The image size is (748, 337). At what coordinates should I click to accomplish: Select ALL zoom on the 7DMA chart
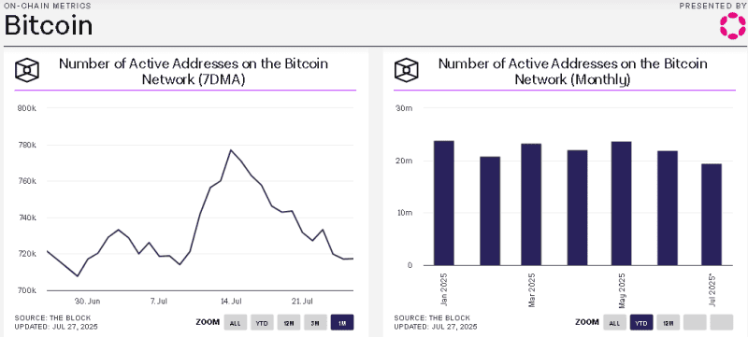pos(236,323)
